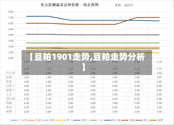Select the 4.10 cell under 1-10 in 黄瓜 row

[26, 107]
